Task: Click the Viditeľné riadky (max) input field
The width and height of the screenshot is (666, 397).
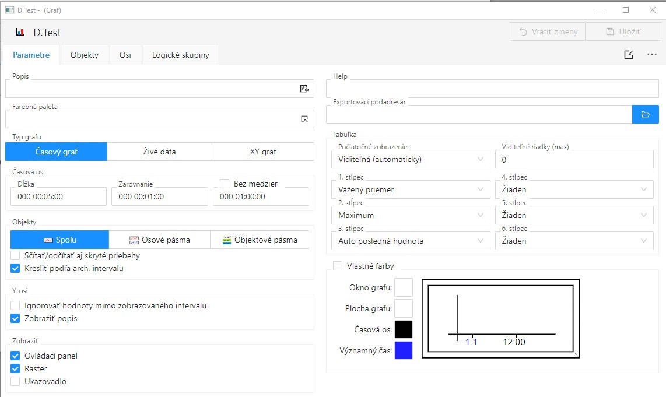Action: coord(574,159)
